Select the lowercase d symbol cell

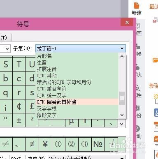[31, 78]
